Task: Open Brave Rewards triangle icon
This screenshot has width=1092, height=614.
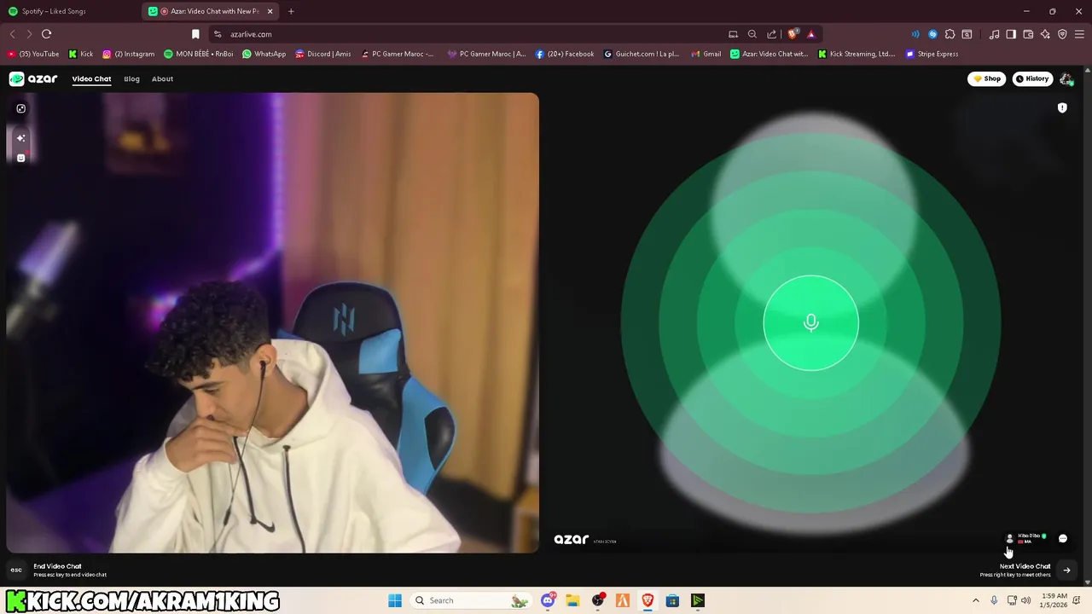Action: tap(811, 34)
